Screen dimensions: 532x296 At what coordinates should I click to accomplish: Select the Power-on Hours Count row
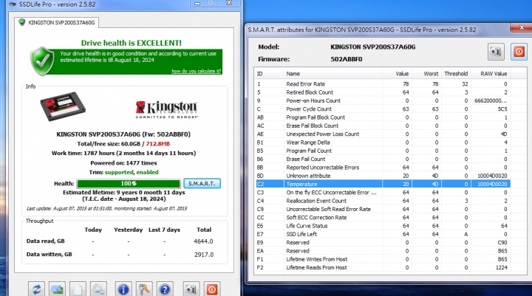coord(383,100)
